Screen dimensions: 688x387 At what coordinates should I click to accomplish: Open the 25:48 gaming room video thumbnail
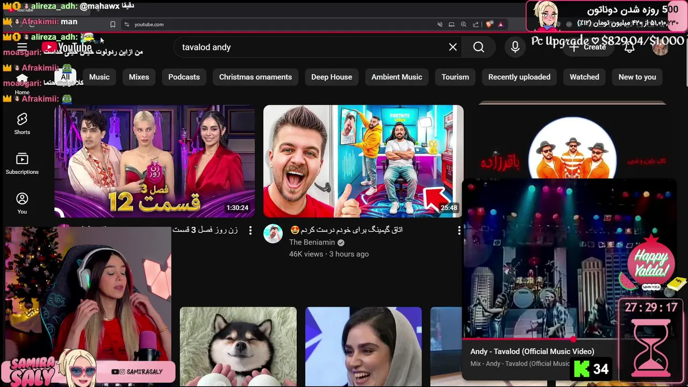[x=363, y=161]
